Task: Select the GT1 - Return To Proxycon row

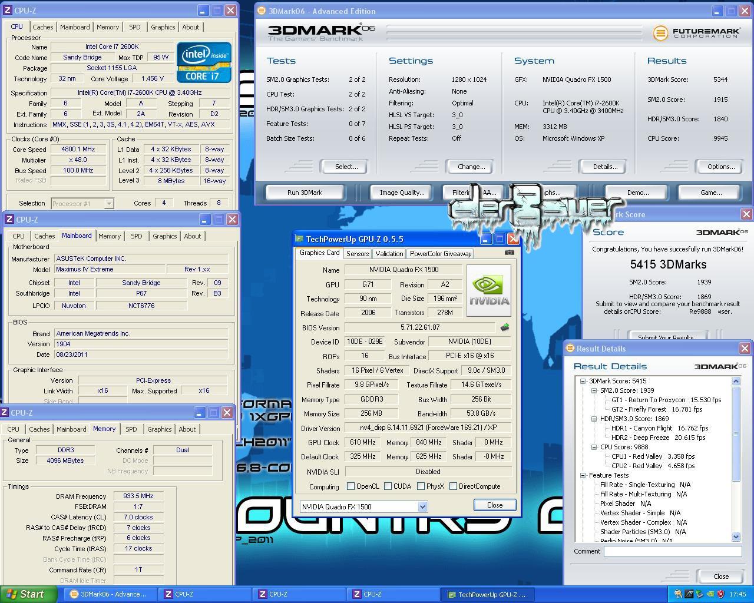Action: click(x=666, y=400)
